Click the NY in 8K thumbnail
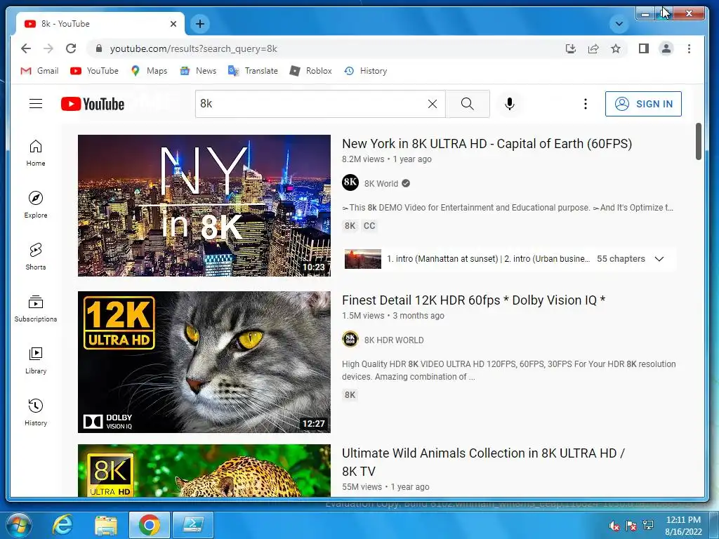This screenshot has height=539, width=719. 204,206
